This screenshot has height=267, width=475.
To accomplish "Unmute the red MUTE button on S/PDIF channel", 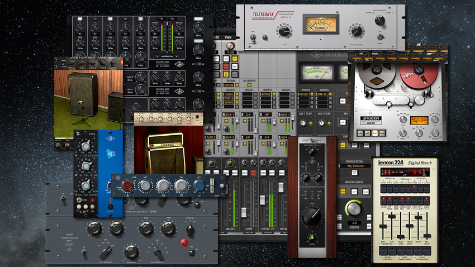I will [253, 173].
